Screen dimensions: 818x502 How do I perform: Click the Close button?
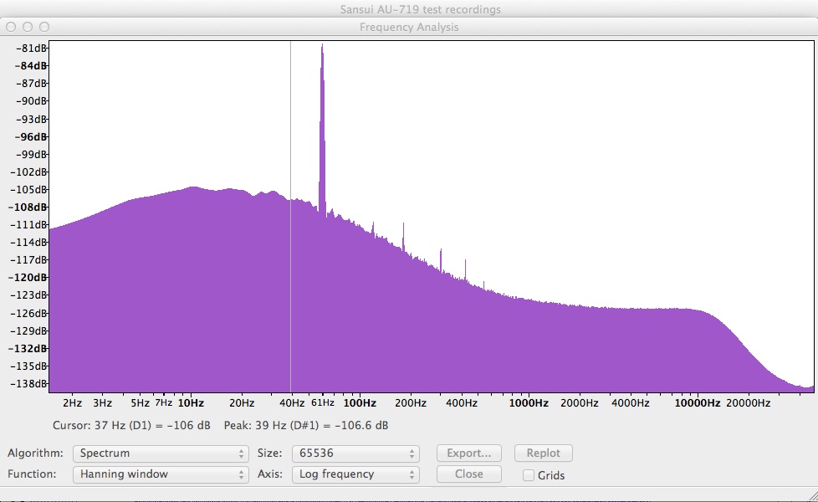click(x=469, y=474)
